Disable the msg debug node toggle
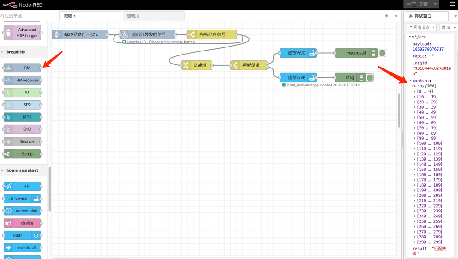The height and width of the screenshot is (259, 458). [x=370, y=77]
